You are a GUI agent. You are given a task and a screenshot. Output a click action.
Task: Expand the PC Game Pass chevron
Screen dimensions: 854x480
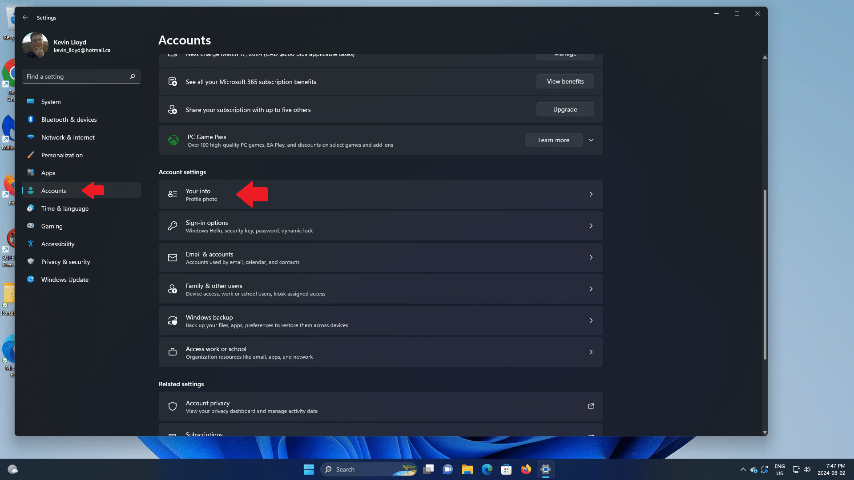591,140
